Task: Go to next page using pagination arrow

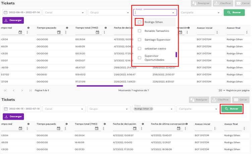Action: point(22,90)
